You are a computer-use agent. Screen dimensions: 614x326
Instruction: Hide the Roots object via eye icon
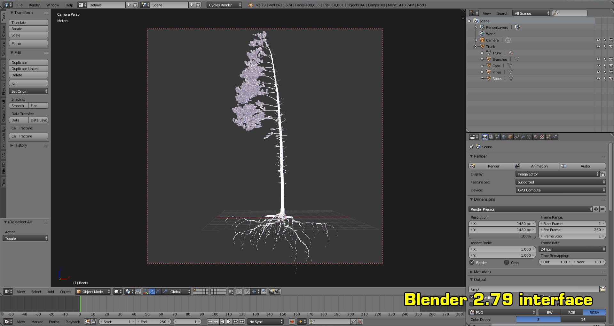[x=598, y=78]
